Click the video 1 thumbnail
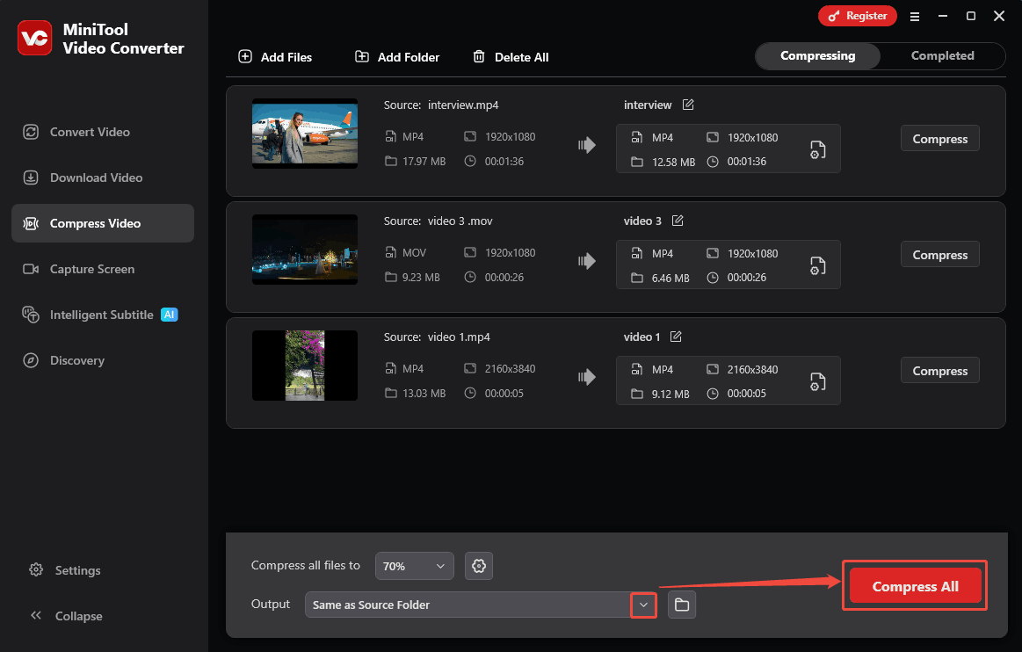 pyautogui.click(x=304, y=366)
